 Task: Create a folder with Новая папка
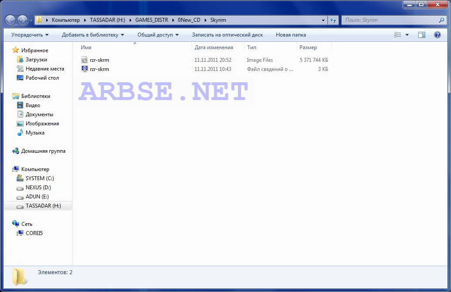click(291, 35)
